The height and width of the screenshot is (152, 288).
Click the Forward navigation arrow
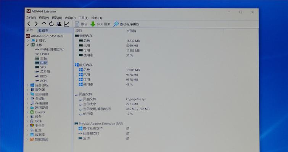36,24
